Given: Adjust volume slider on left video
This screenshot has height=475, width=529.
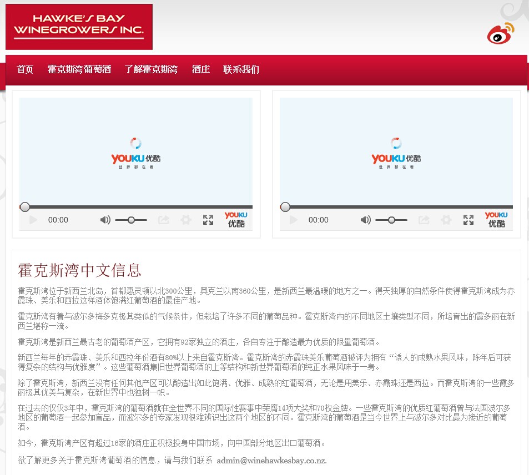Looking at the screenshot, I should (131, 220).
